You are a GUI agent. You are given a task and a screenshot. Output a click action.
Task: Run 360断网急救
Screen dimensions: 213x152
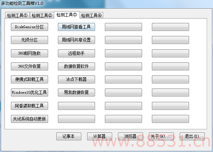29,53
